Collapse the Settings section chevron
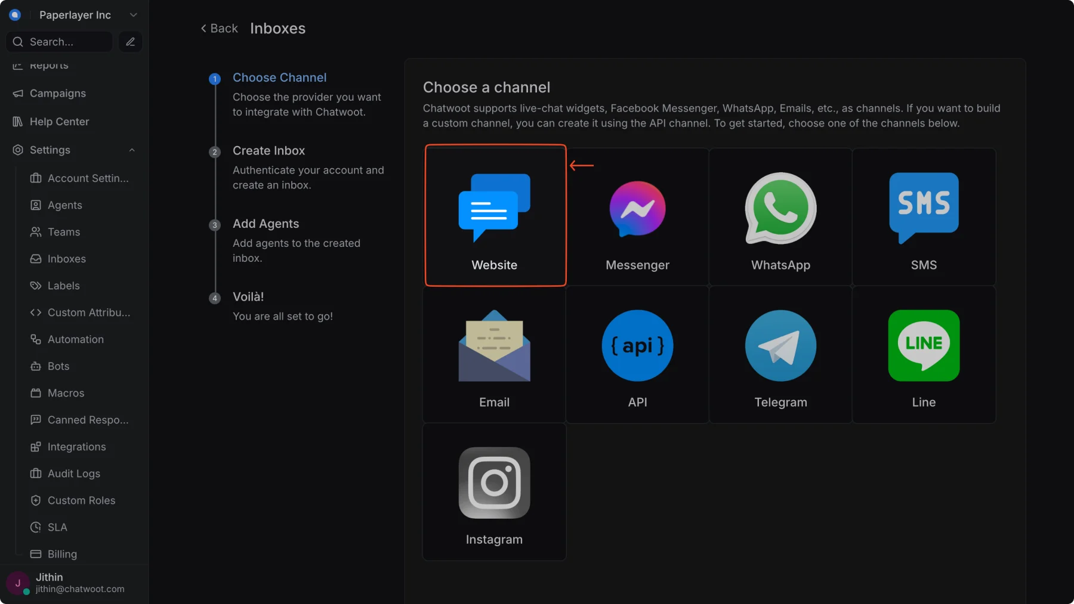 132,150
